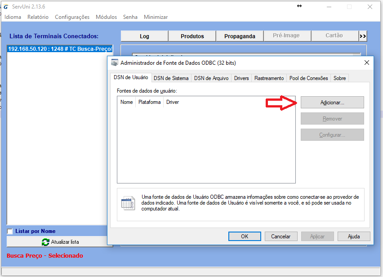383x277 pixels.
Task: Open Pool de Conexões tab
Action: (308, 78)
